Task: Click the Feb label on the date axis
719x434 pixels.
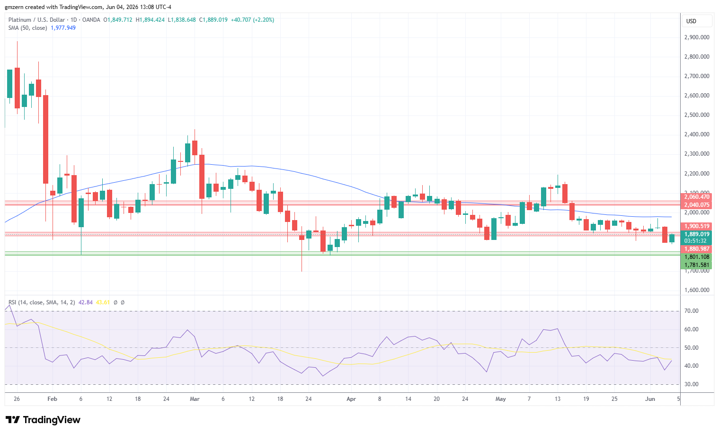Action: click(x=53, y=399)
